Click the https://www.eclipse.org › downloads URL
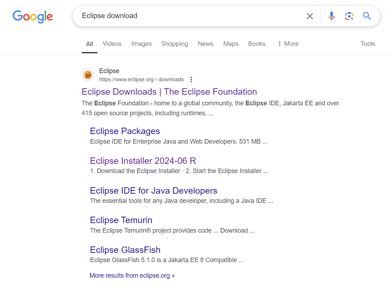The height and width of the screenshot is (294, 392). [x=141, y=79]
